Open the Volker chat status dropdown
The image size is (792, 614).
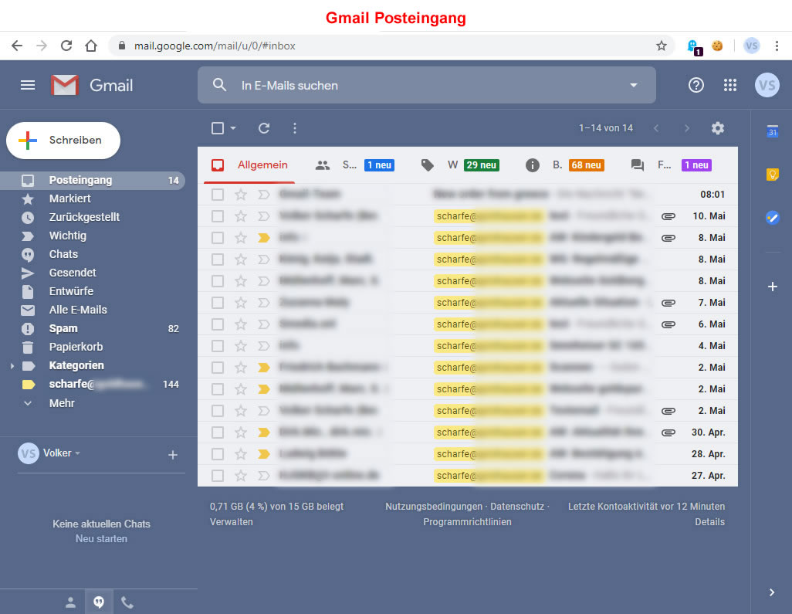(78, 453)
